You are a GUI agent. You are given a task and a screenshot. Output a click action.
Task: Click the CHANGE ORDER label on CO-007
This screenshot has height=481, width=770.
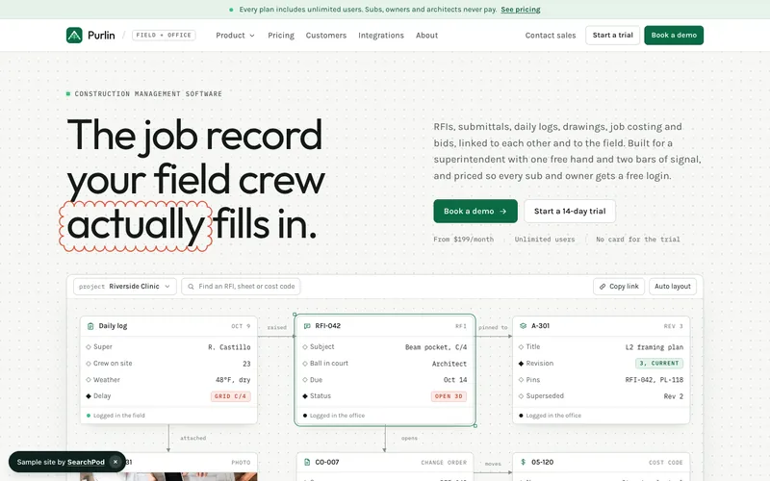coord(444,463)
